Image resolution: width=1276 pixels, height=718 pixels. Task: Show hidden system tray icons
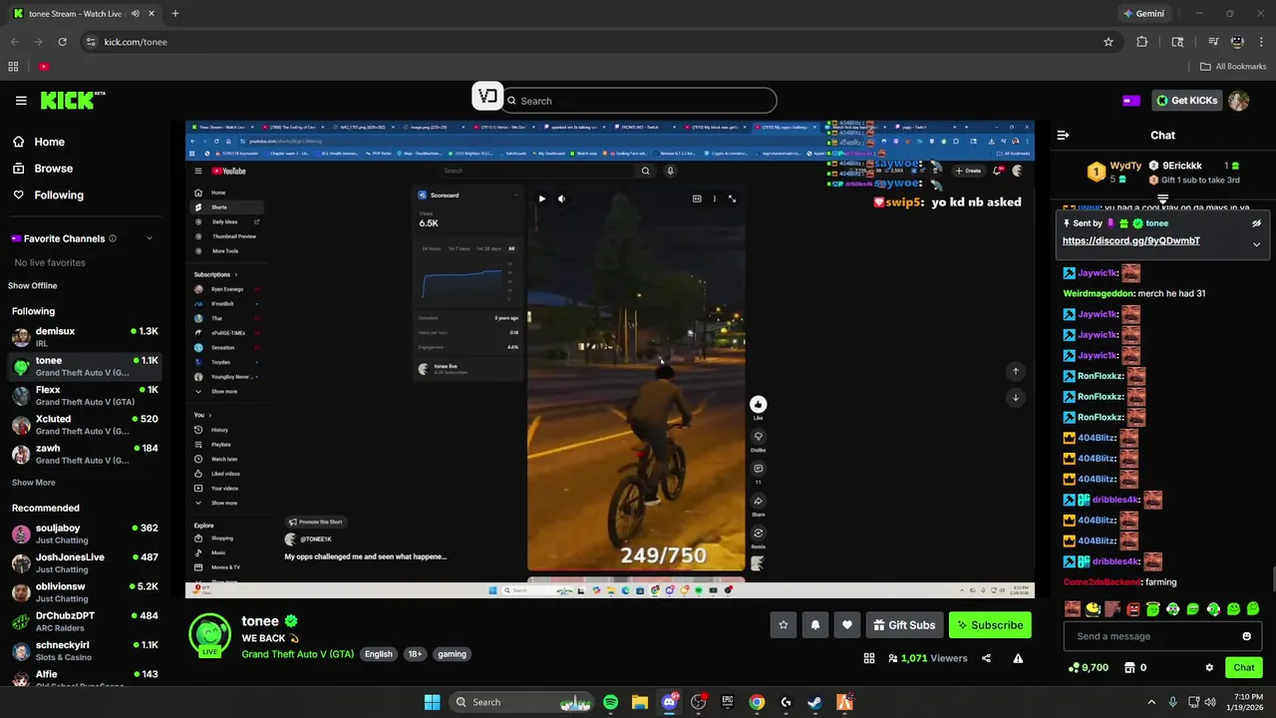(1151, 702)
